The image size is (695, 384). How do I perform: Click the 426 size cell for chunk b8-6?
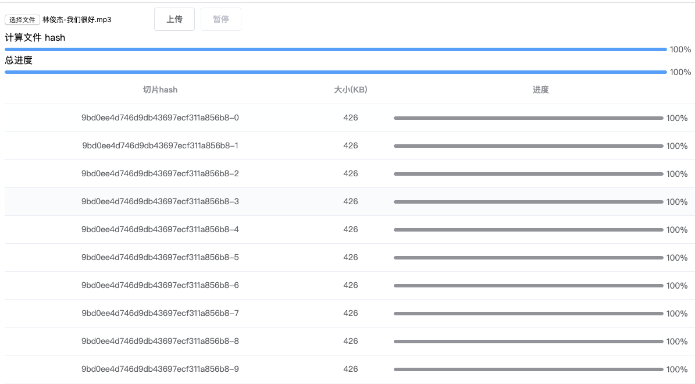350,285
